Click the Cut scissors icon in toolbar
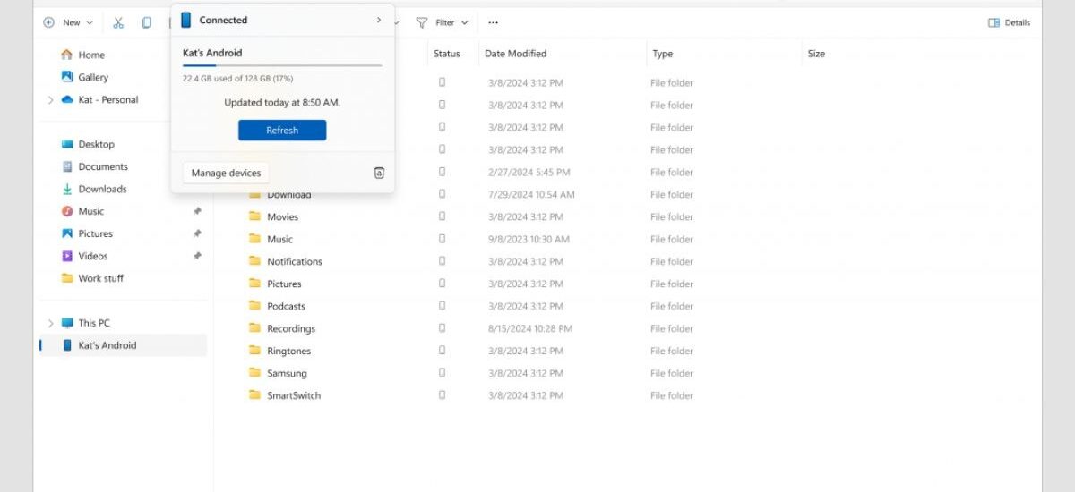 (118, 22)
